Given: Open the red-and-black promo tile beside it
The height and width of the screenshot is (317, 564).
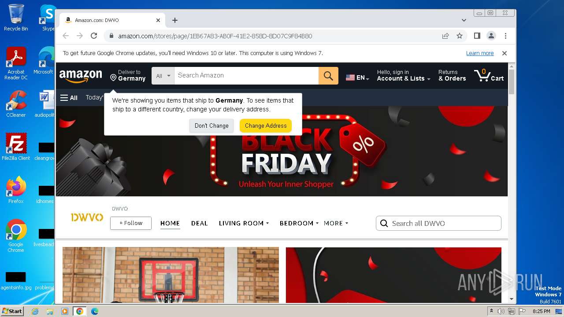Looking at the screenshot, I should (393, 275).
